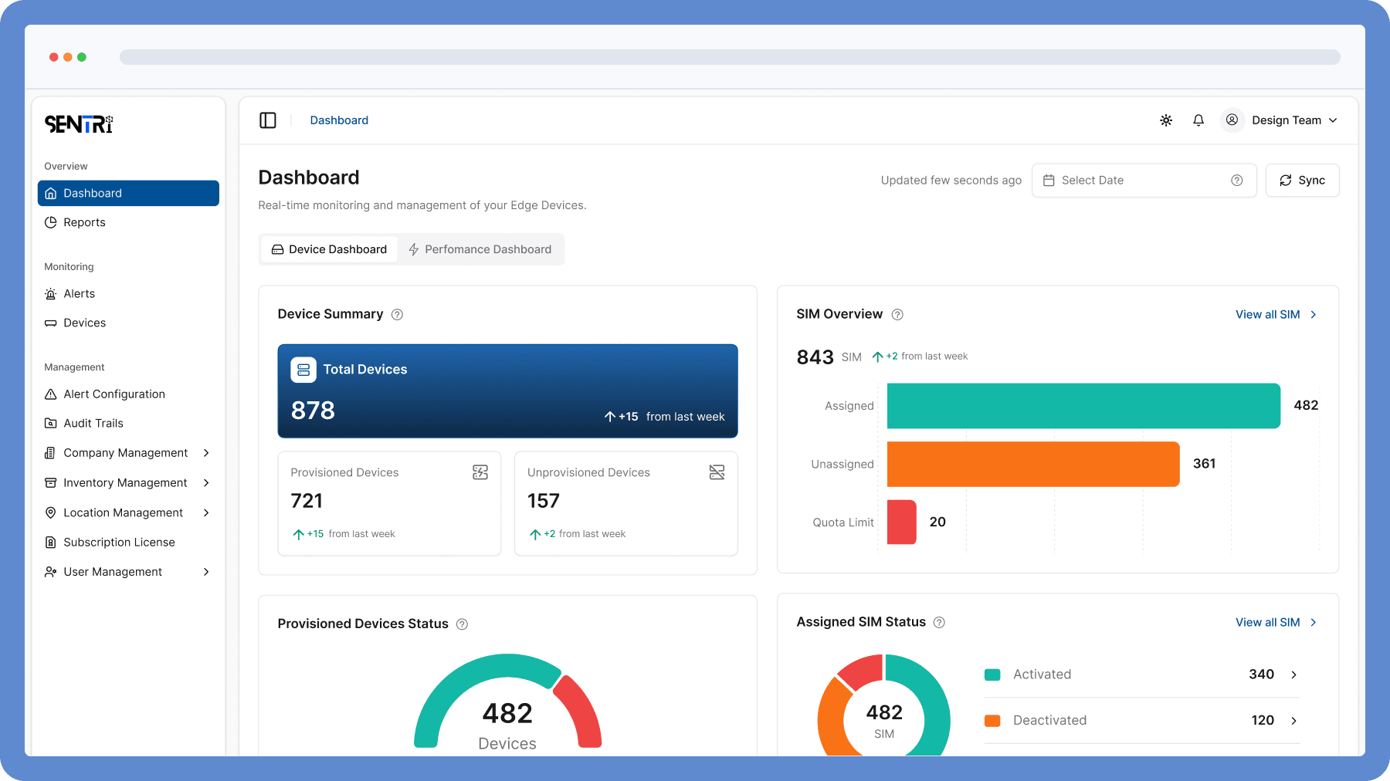Viewport: 1390px width, 781px height.
Task: Open SIM Overview help icon
Action: pos(897,315)
